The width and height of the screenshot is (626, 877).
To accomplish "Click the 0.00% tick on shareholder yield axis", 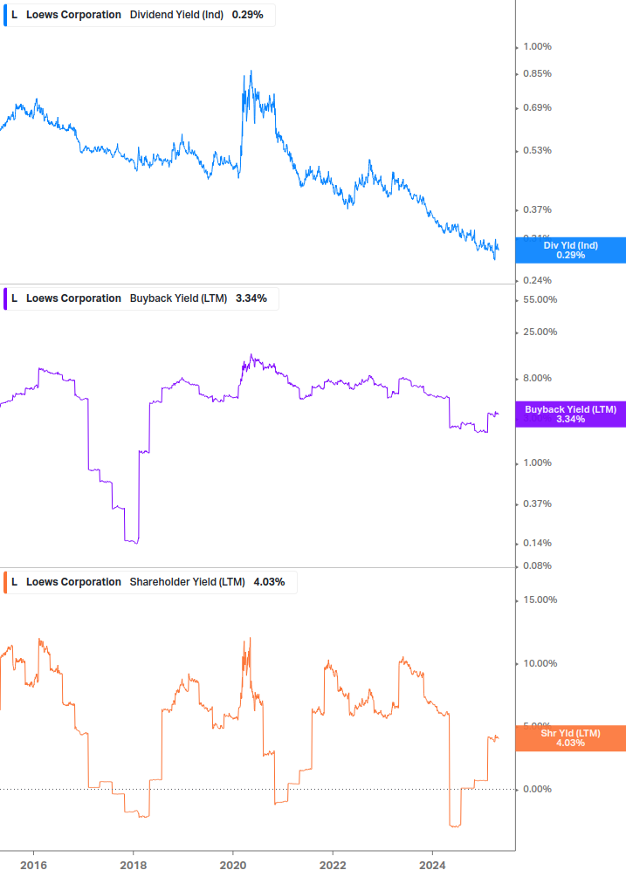I will 537,789.
